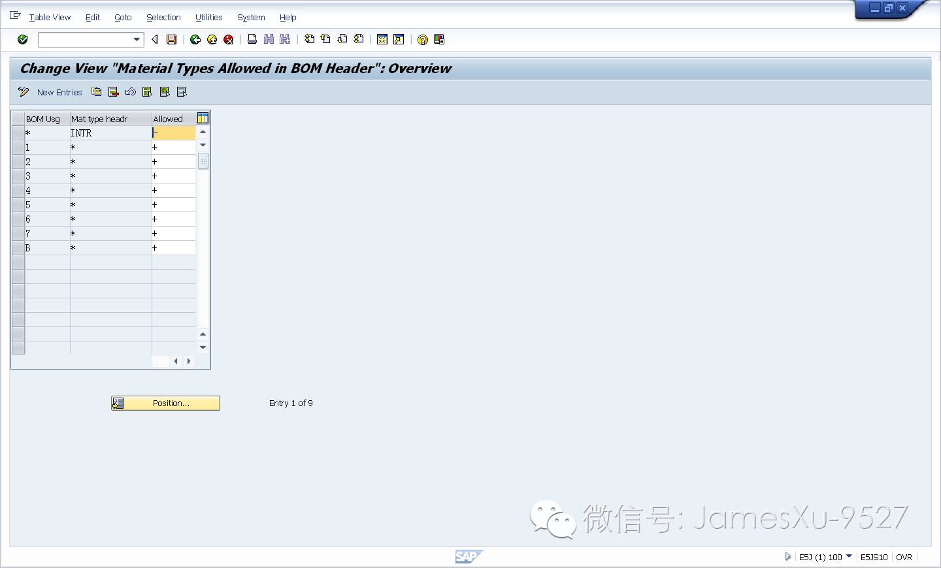The image size is (941, 568).
Task: Select row selector for BOM Usg 3
Action: click(18, 176)
